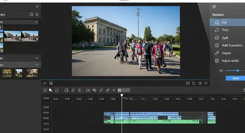Select the pencil edit tool in timeline toolbar

pyautogui.click(x=73, y=90)
